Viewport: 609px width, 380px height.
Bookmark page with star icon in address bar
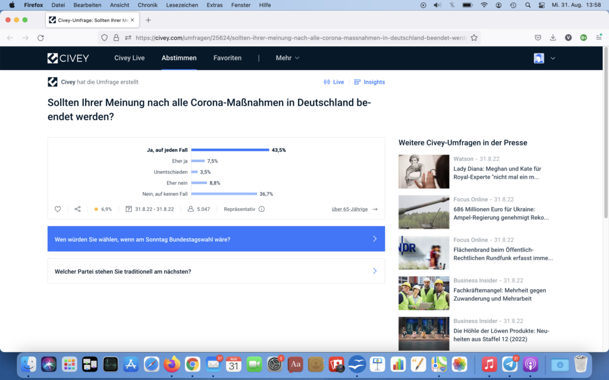(x=474, y=37)
